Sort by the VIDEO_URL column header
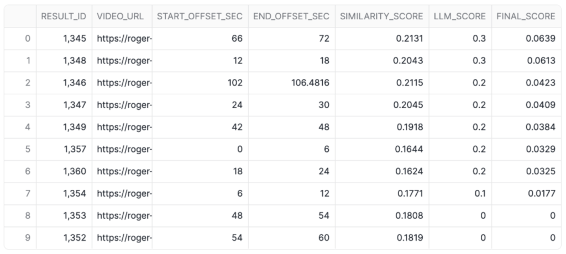This screenshot has height=254, width=566. point(120,16)
